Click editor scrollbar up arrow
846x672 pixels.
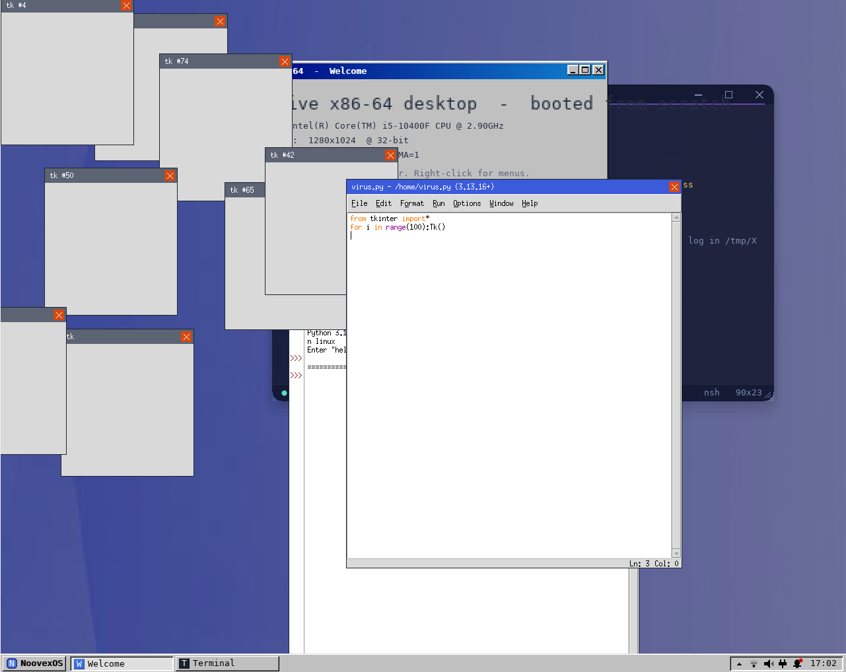click(x=676, y=217)
